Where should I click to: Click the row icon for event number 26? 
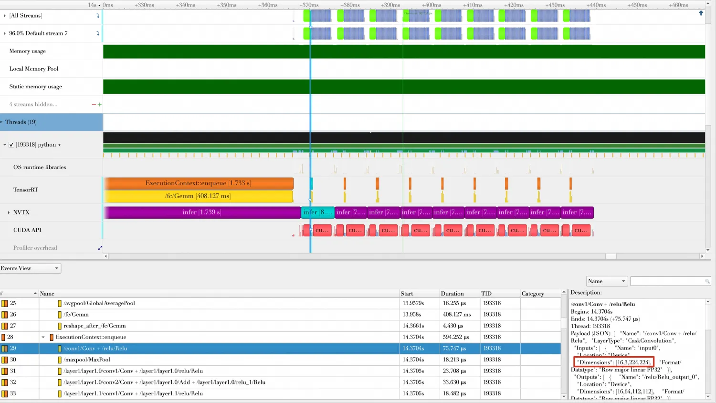click(x=4, y=315)
